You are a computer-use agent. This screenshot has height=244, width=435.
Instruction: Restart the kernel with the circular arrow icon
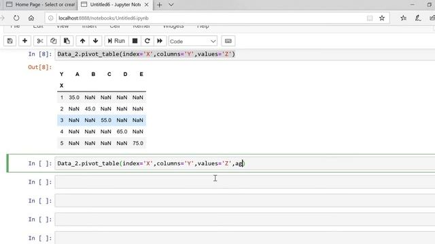pyautogui.click(x=147, y=41)
